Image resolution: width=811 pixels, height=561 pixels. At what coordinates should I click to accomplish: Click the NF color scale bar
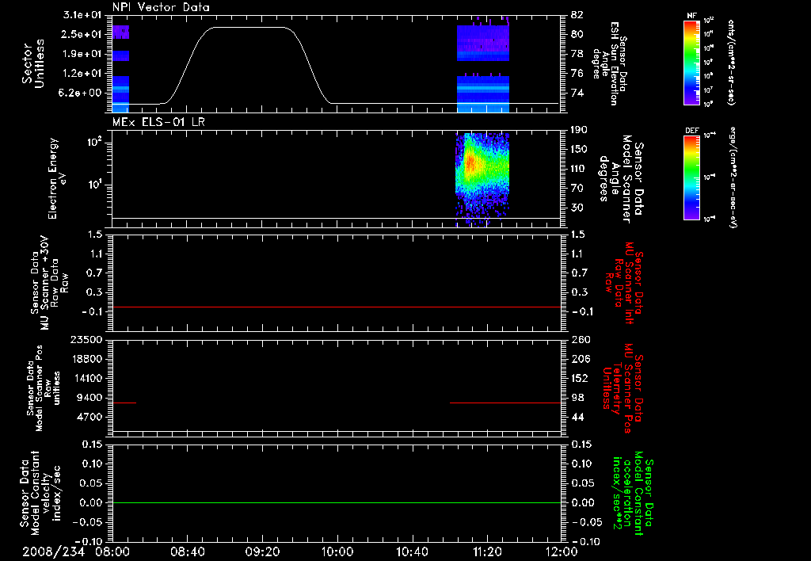pyautogui.click(x=692, y=63)
